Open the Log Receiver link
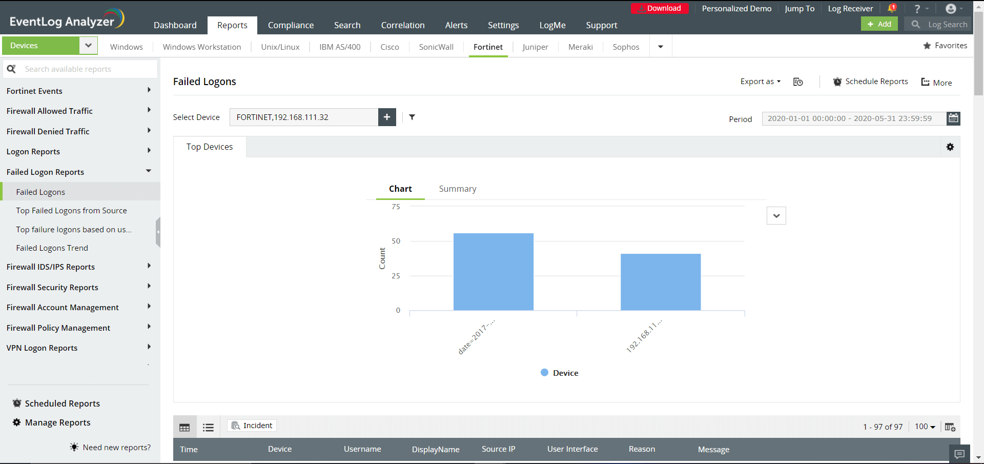 coord(850,9)
